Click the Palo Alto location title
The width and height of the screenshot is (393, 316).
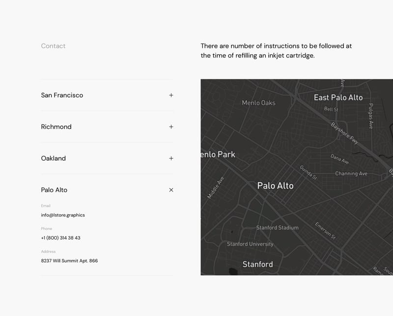[54, 190]
